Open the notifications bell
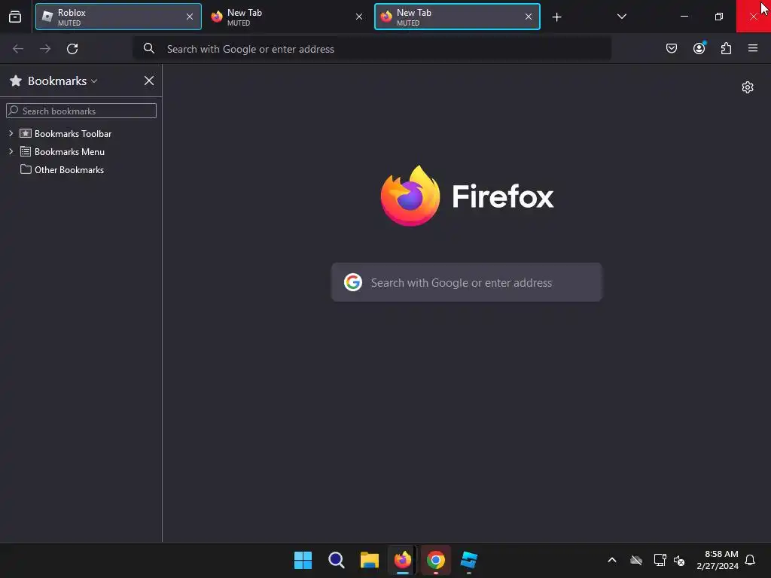 750,560
